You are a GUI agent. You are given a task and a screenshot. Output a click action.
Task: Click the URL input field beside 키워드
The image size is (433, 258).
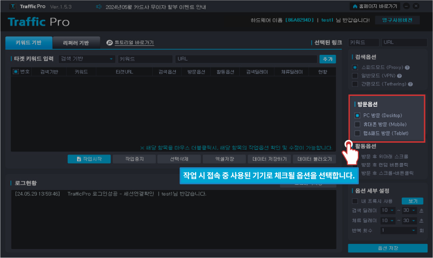(x=246, y=59)
